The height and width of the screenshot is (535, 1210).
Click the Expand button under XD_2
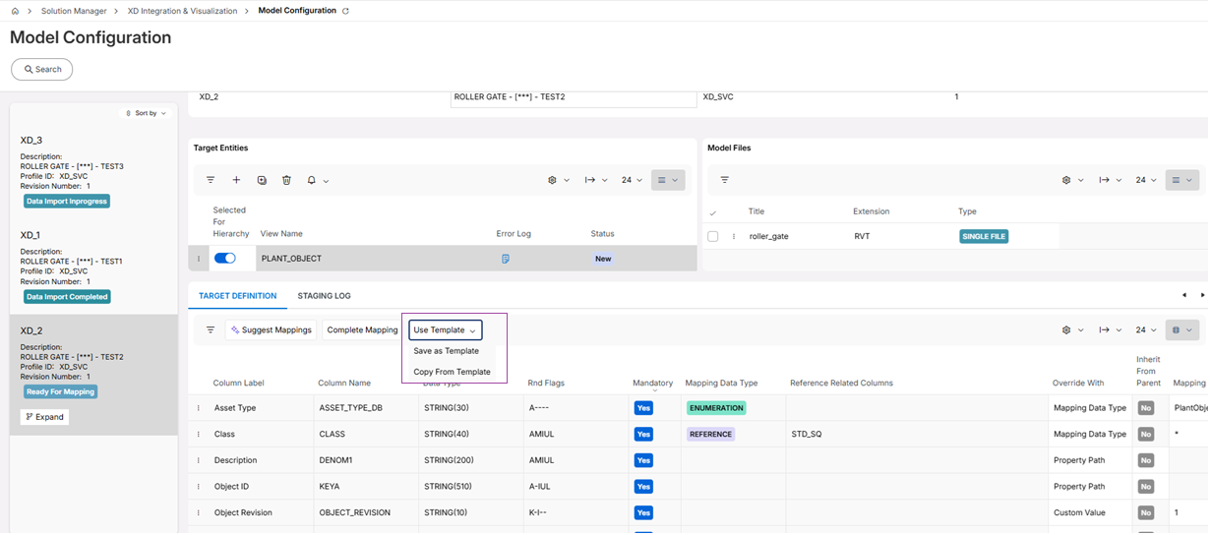[45, 417]
